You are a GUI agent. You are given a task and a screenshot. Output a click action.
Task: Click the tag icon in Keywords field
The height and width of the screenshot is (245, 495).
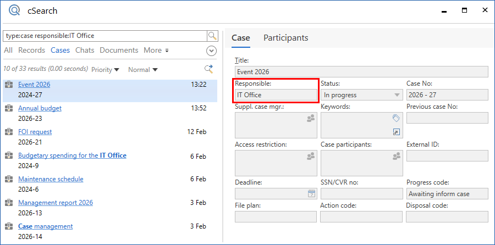tap(397, 118)
